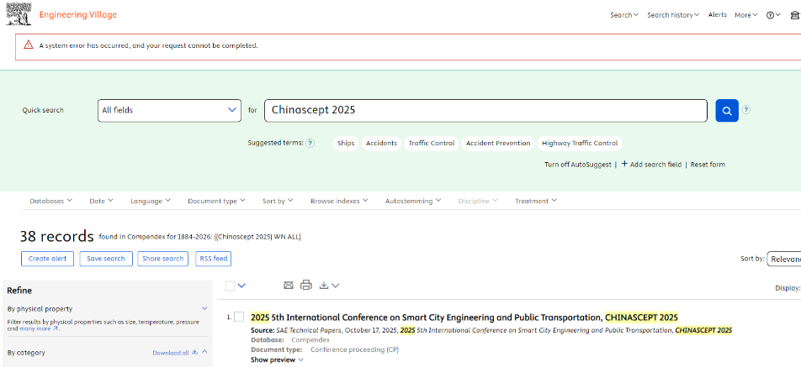
Task: Click the institution building icon in header
Action: [x=795, y=15]
